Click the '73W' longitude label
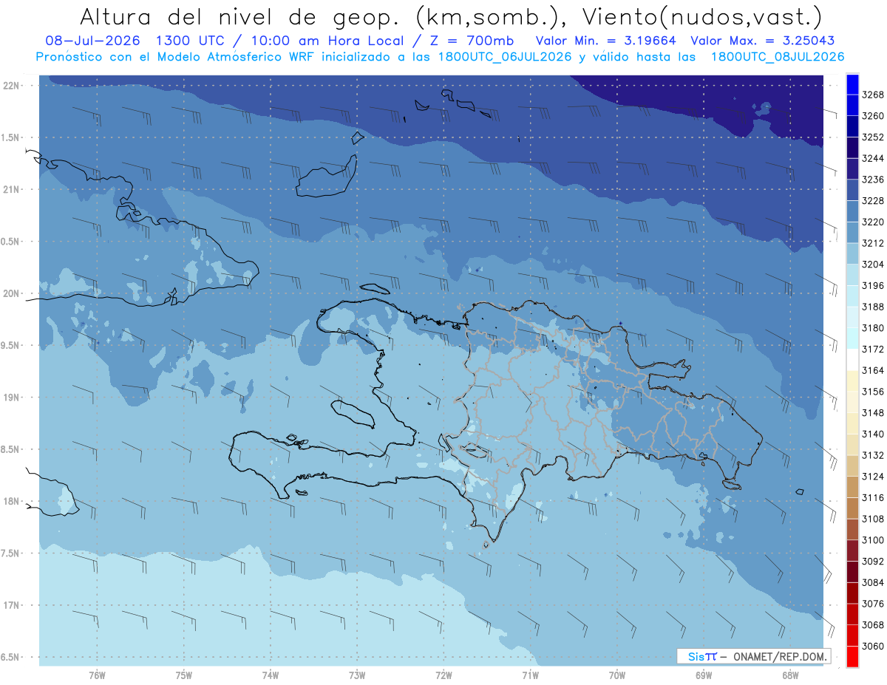This screenshot has height=685, width=887. pos(357,675)
